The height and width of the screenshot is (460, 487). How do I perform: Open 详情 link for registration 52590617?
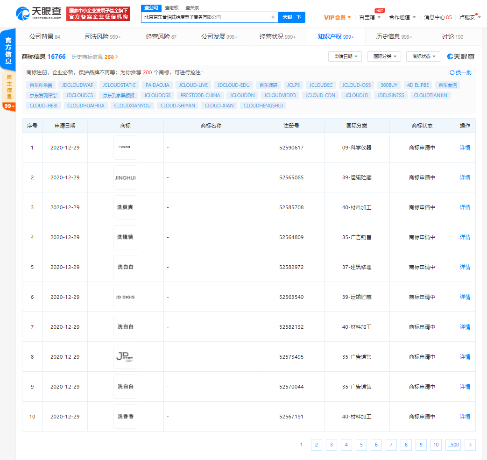coord(465,148)
